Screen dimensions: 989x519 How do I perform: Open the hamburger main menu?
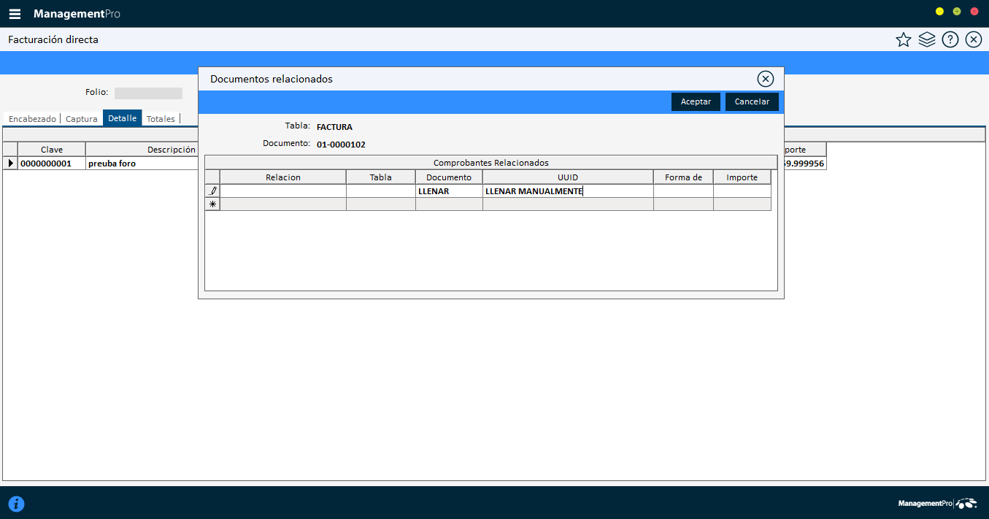(x=15, y=14)
